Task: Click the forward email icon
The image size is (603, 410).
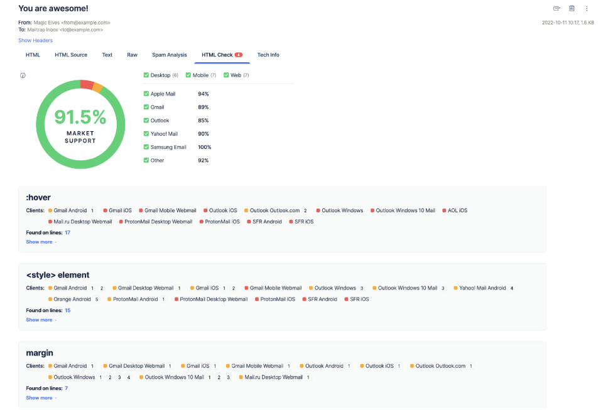Action: (x=556, y=8)
